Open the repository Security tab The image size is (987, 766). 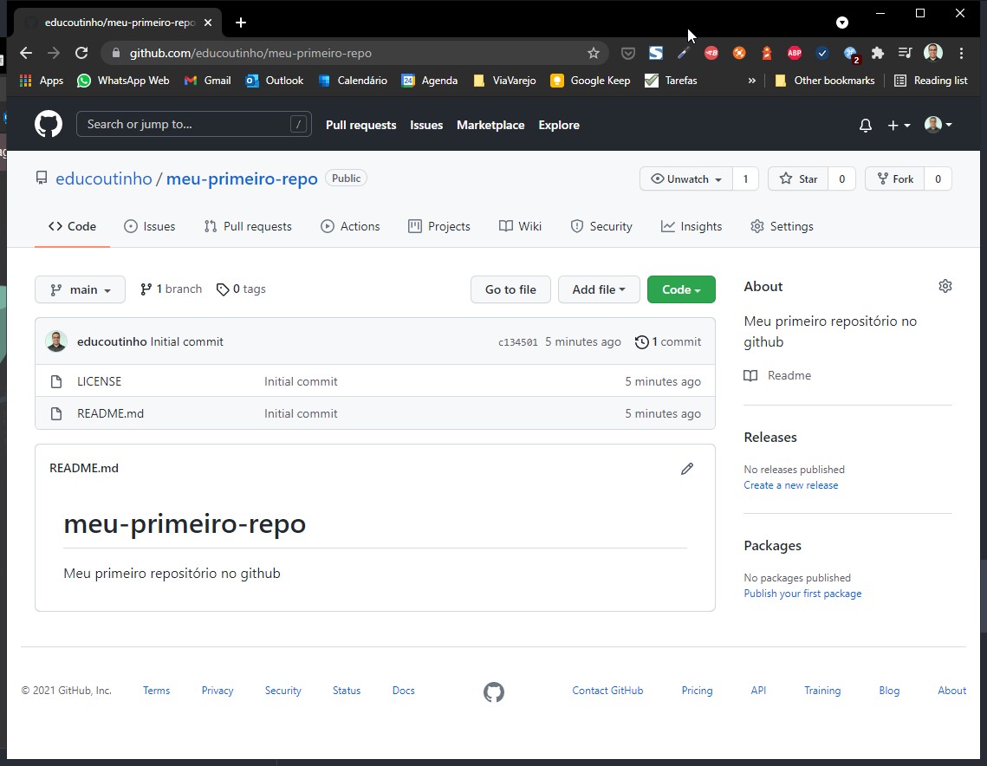[x=601, y=226]
